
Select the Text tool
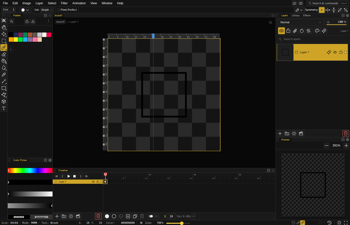pyautogui.click(x=4, y=108)
